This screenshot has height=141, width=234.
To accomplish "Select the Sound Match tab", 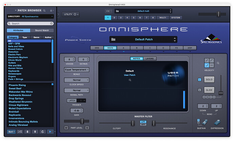I will [42, 30].
